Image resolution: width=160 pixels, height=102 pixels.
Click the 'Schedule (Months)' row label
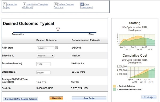tap(12, 64)
